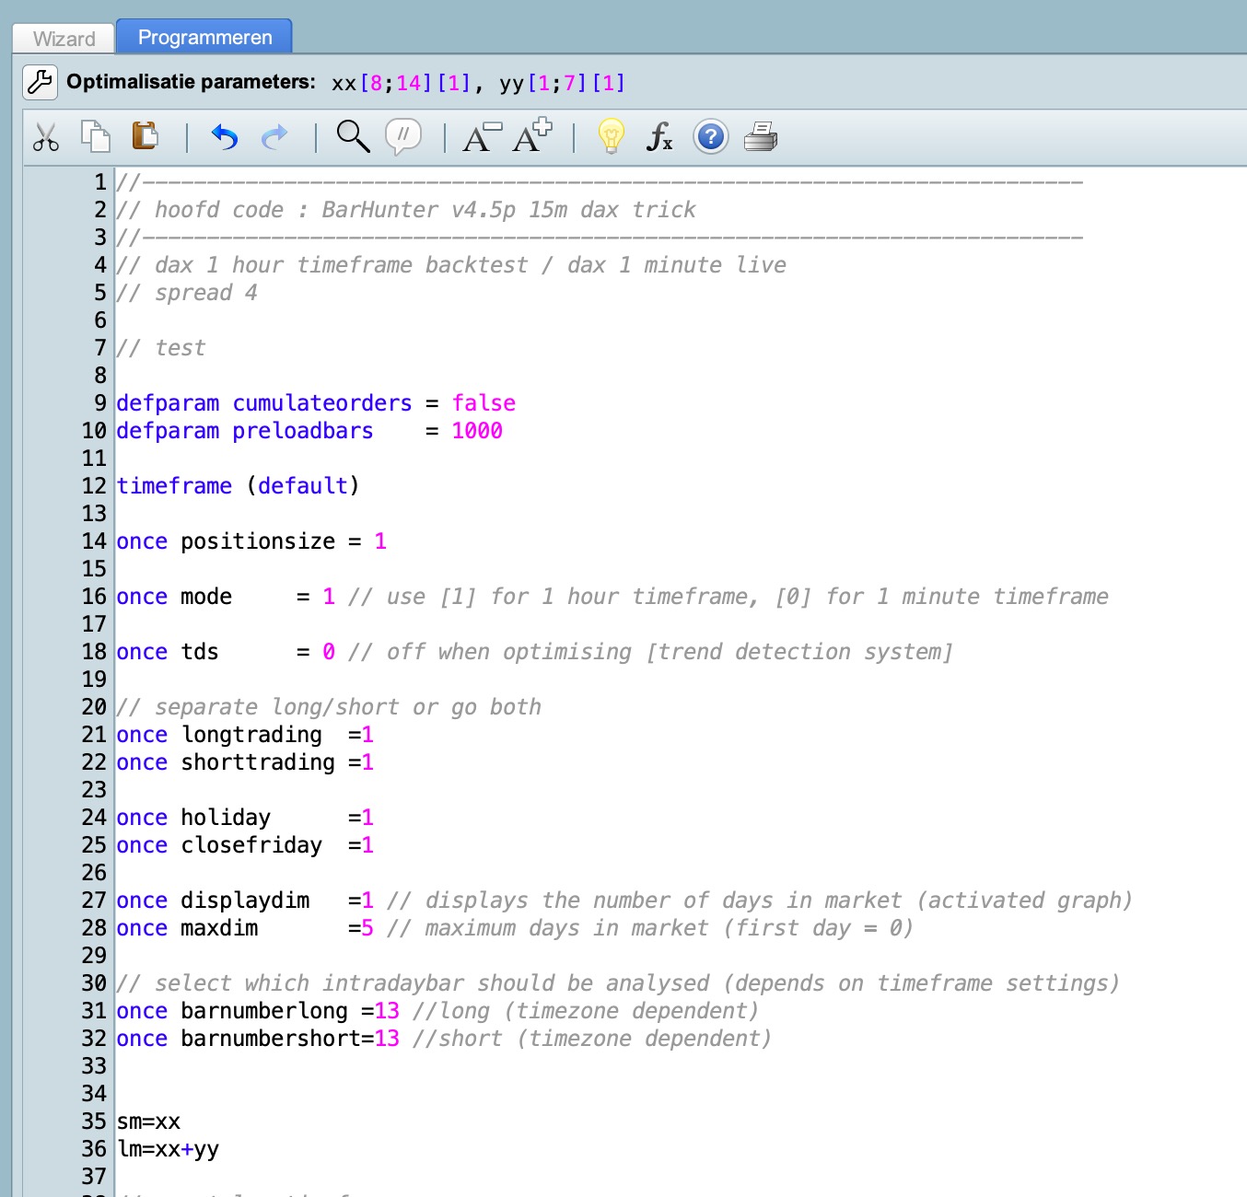
Task: Click the yy optimisation parameter range
Action: (x=562, y=84)
